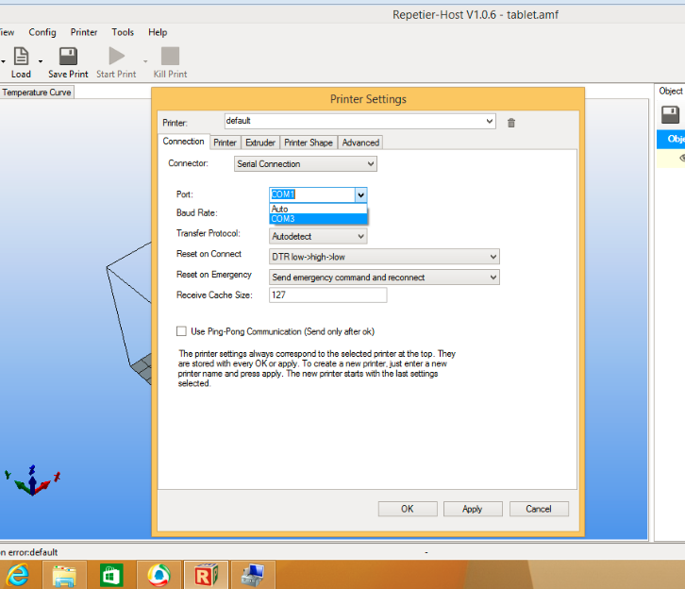Click the Receive Cache Size field

[327, 294]
